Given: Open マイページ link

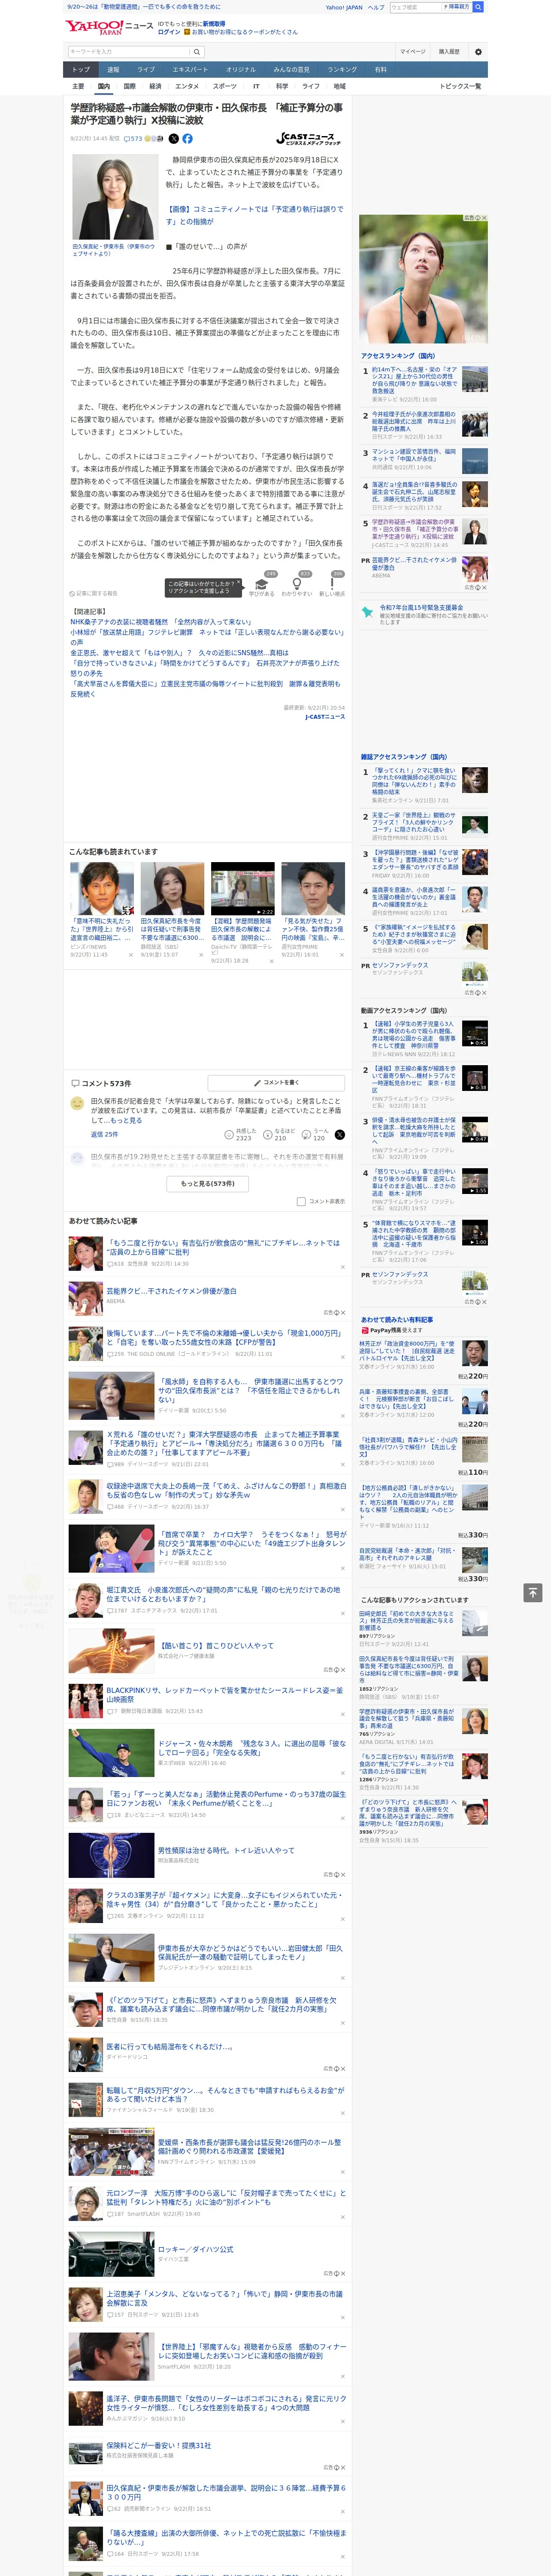Looking at the screenshot, I should pyautogui.click(x=412, y=51).
